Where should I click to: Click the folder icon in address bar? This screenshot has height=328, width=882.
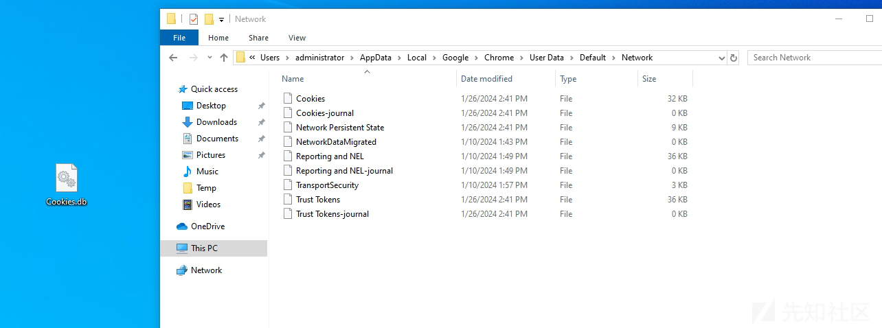[x=240, y=58]
